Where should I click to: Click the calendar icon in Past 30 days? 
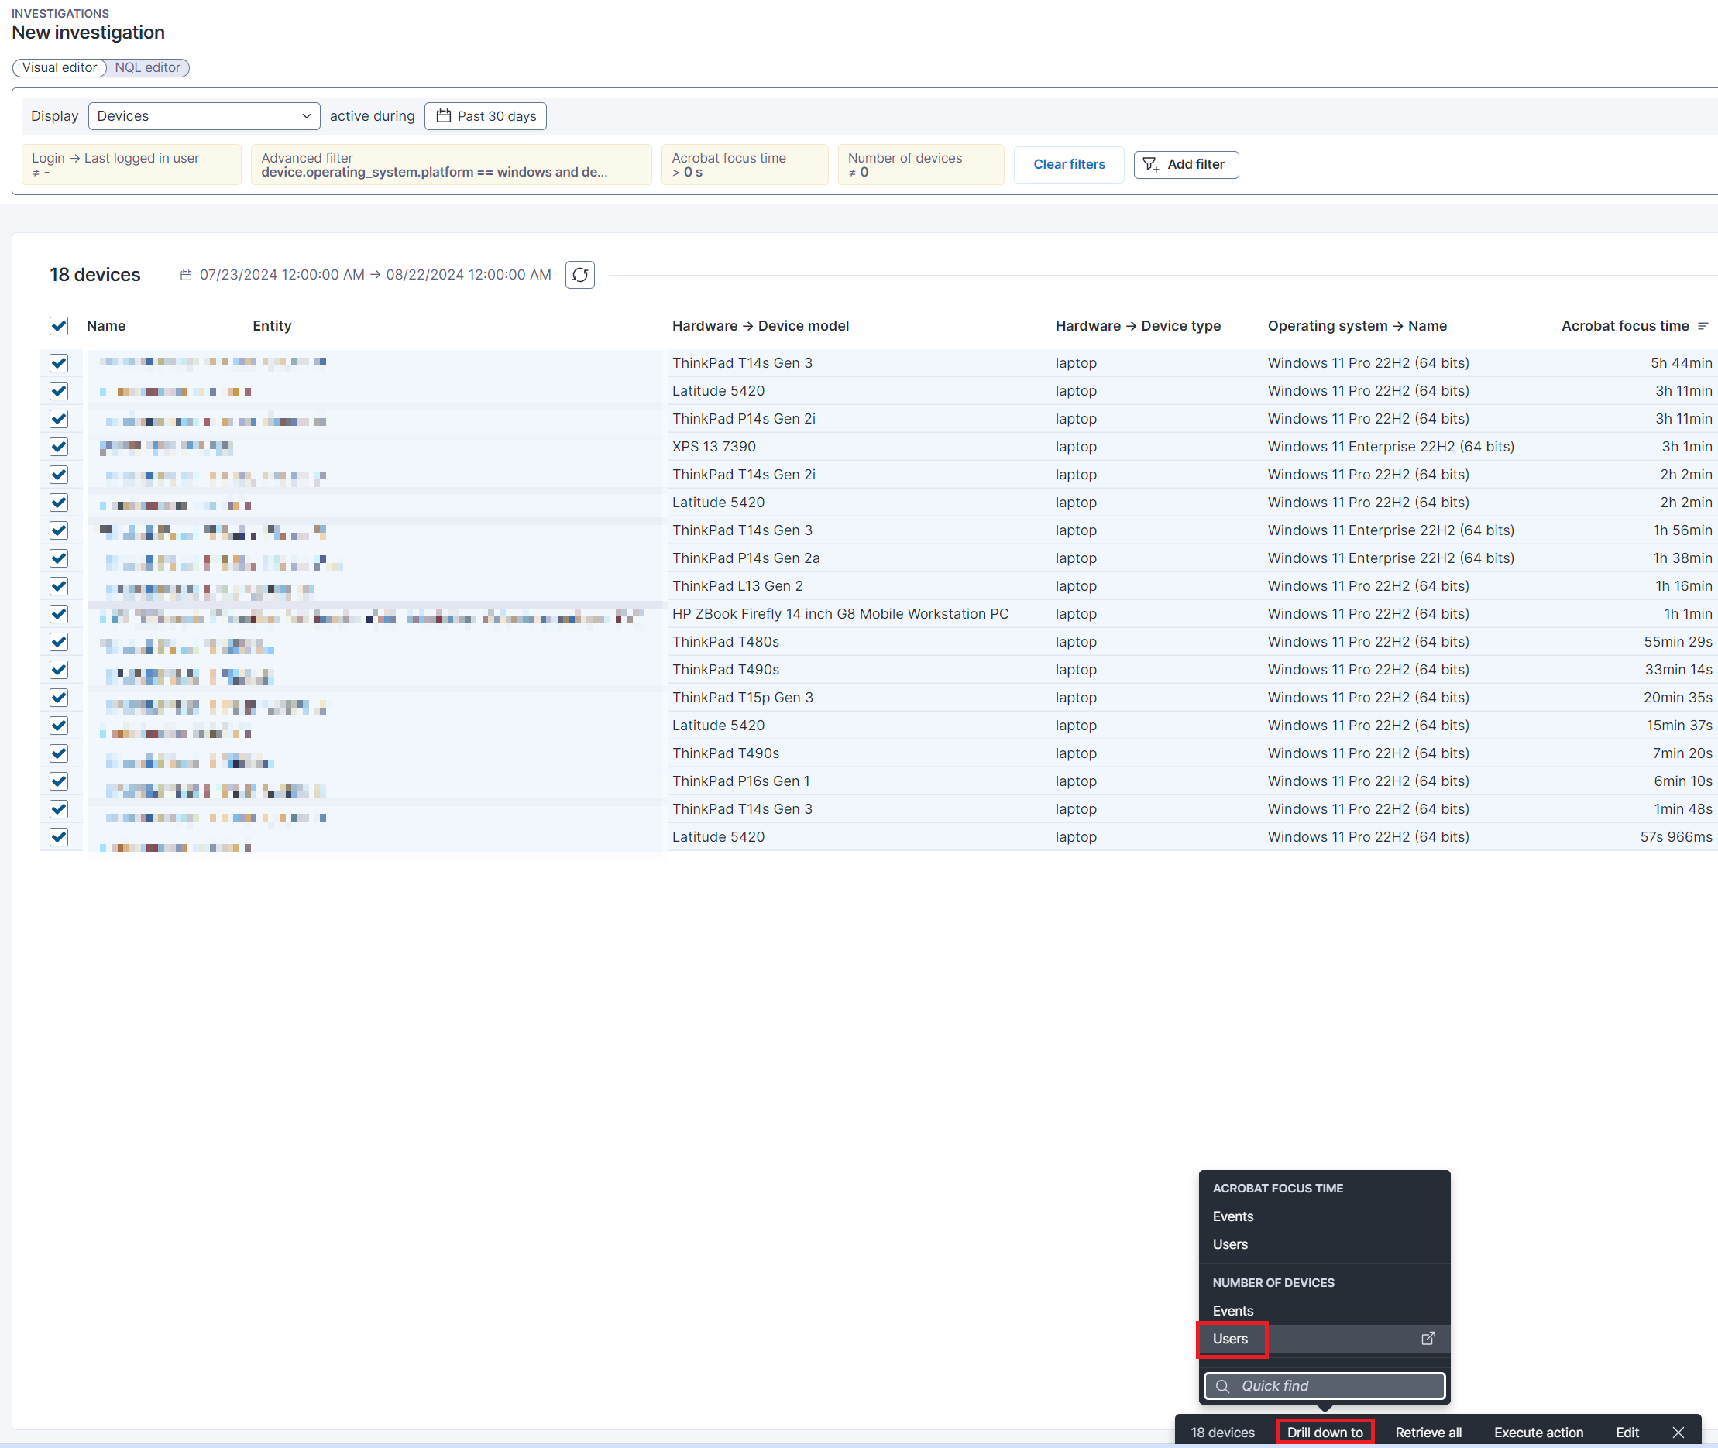[x=444, y=115]
